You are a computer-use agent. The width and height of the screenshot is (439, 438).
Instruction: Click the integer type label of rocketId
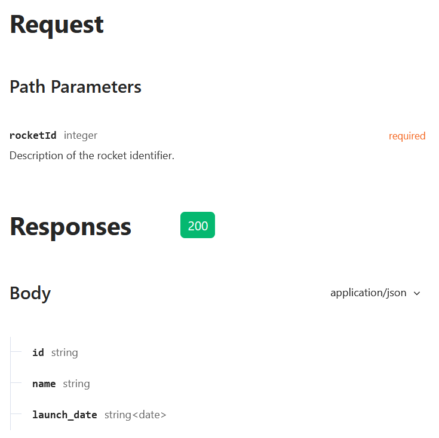click(81, 136)
